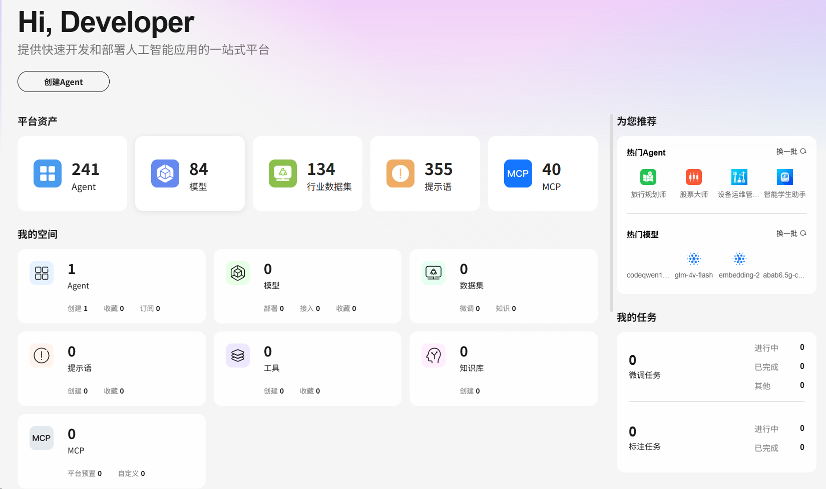Click 进行中 in the 微调任务 row

[x=766, y=348]
